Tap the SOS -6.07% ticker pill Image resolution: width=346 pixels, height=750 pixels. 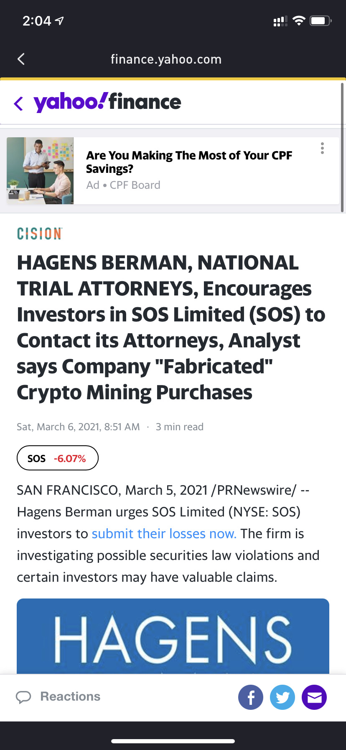pos(58,458)
